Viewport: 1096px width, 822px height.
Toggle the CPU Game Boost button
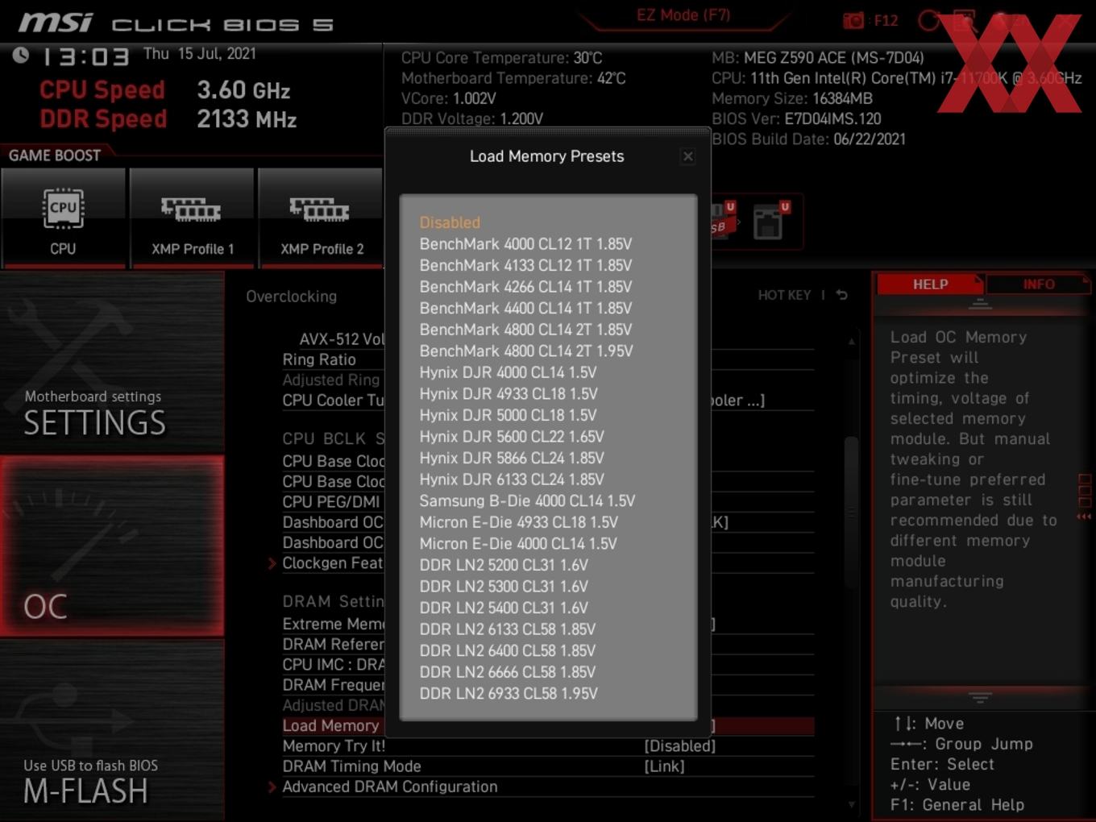pos(63,218)
